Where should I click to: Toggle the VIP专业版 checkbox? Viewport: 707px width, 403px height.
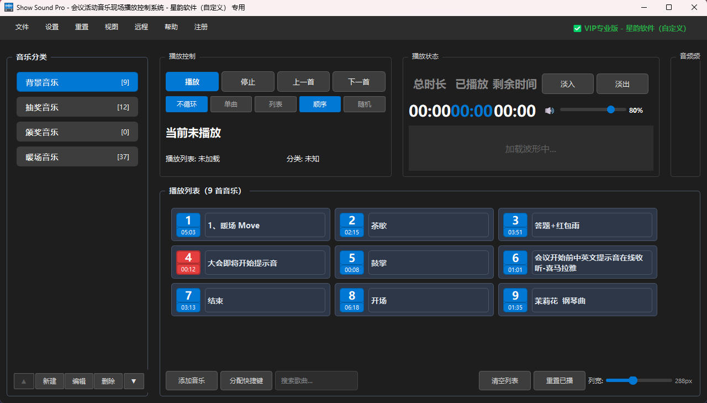click(577, 28)
